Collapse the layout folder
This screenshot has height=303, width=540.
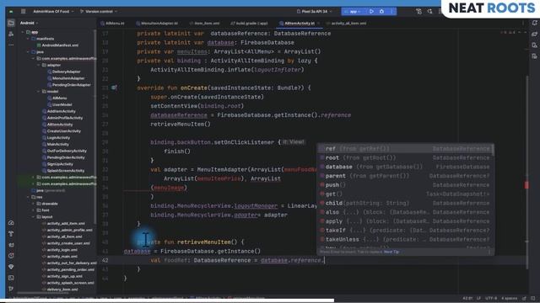pyautogui.click(x=34, y=217)
